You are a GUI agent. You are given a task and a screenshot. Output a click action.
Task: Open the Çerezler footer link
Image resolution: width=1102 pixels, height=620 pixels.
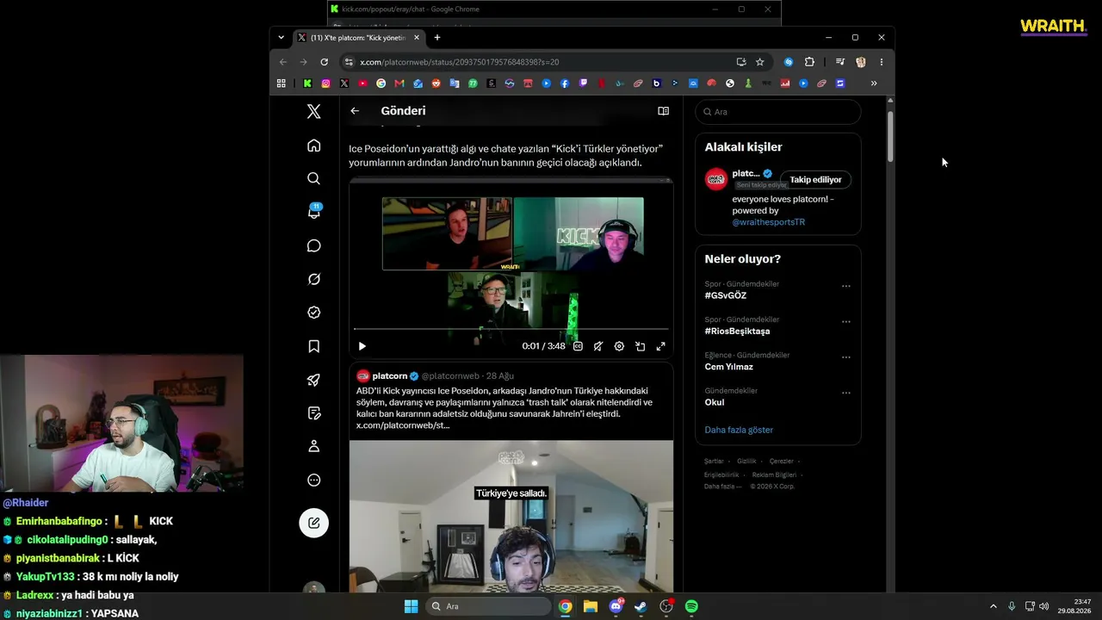coord(782,462)
